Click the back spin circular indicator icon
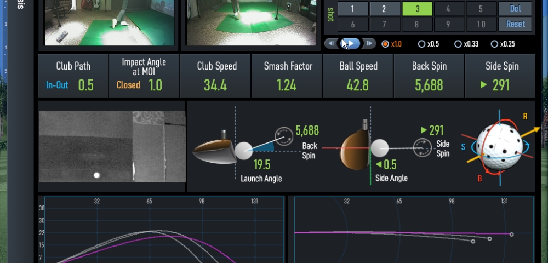This screenshot has height=263, width=548. 283,135
